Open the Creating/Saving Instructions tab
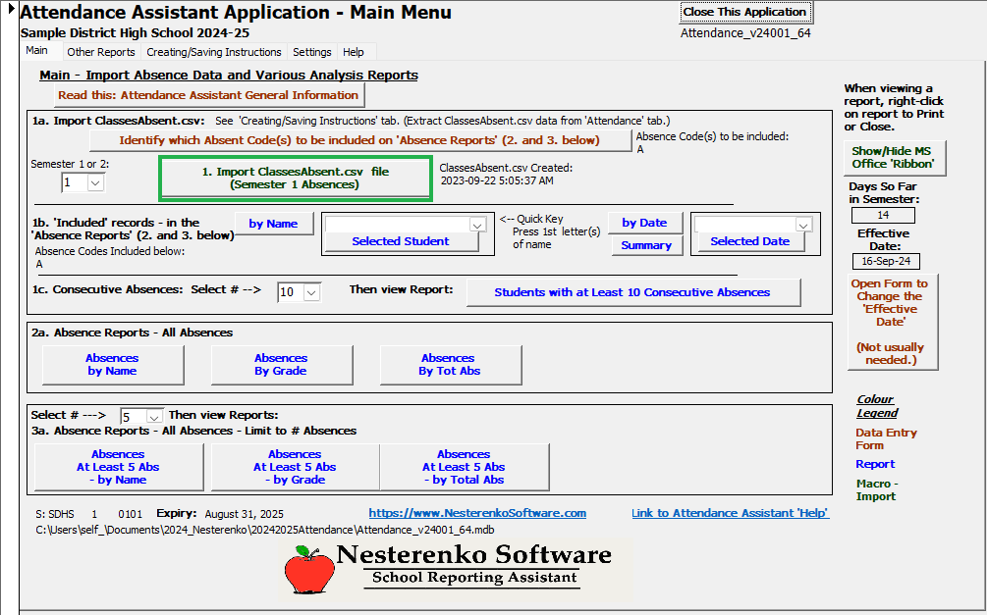The image size is (987, 615). pos(214,52)
